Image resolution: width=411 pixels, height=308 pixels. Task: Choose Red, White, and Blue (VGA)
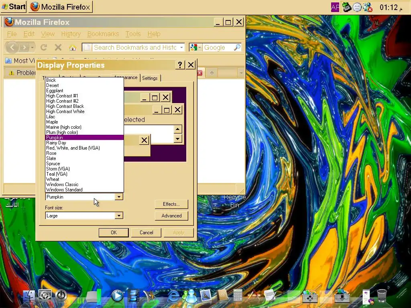(84, 148)
